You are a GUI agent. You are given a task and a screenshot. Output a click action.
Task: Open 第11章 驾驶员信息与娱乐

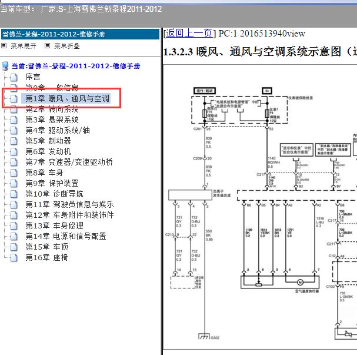(69, 204)
